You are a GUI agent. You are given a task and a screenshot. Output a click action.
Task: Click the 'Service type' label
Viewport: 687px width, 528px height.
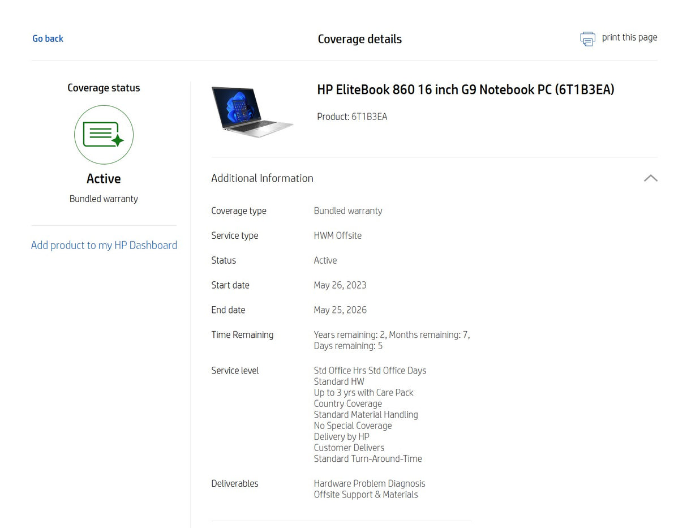click(x=235, y=235)
